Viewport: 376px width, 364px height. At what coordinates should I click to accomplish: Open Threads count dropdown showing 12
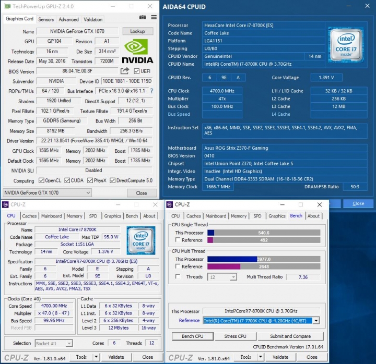(x=222, y=277)
